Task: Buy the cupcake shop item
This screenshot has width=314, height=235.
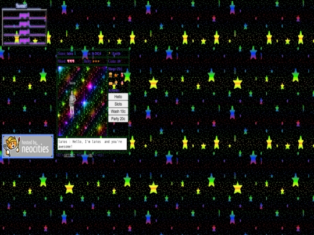Action: tap(116, 82)
